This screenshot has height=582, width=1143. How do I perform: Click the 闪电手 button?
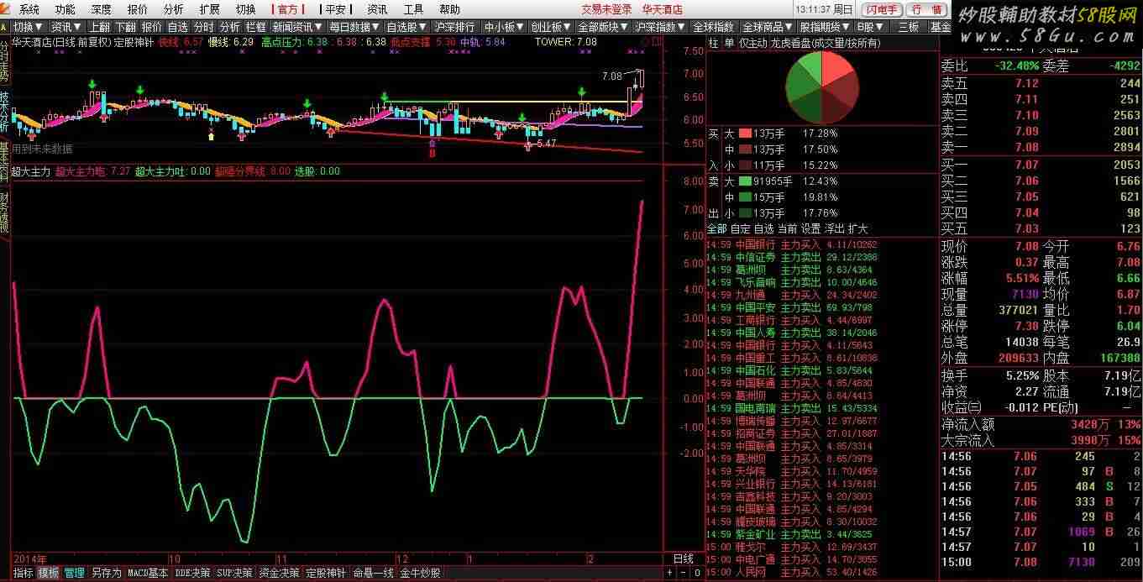point(881,9)
